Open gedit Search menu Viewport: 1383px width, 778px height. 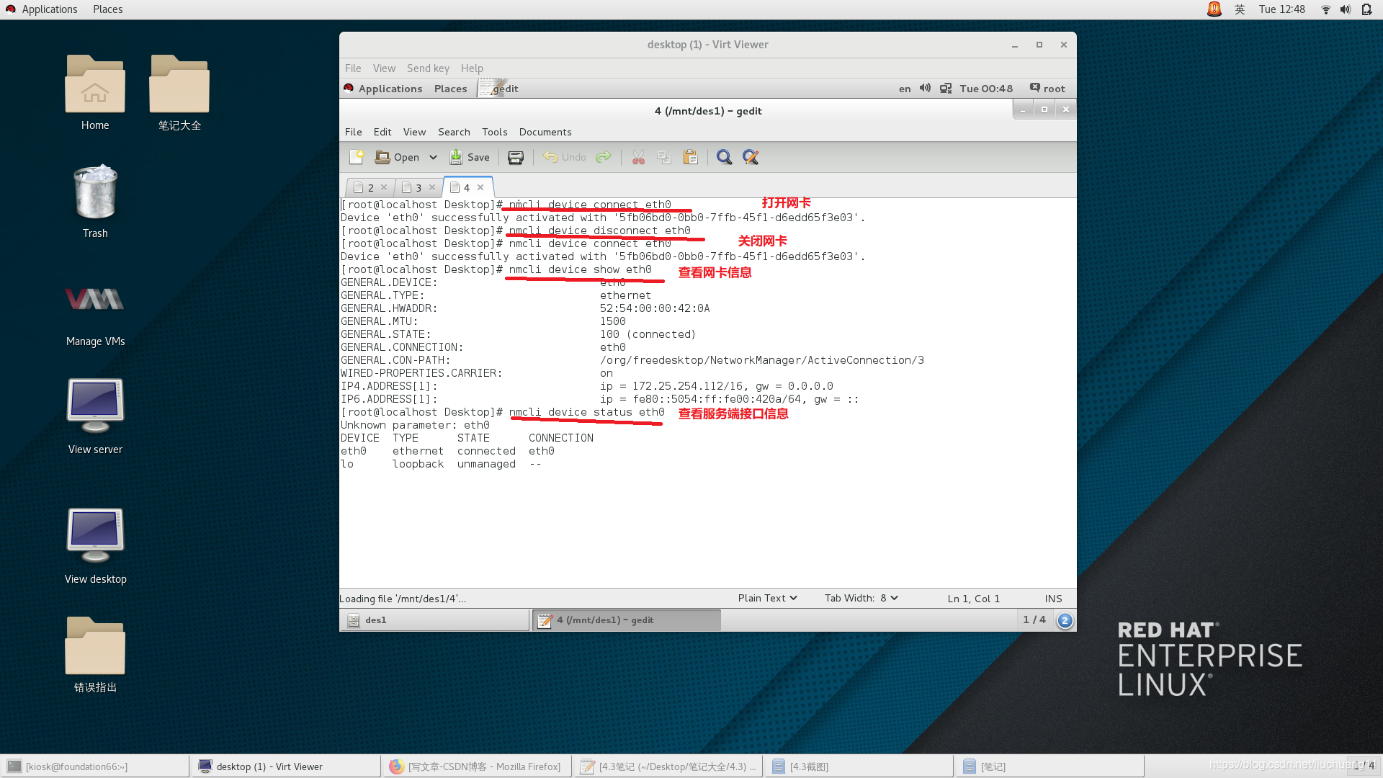(x=454, y=132)
